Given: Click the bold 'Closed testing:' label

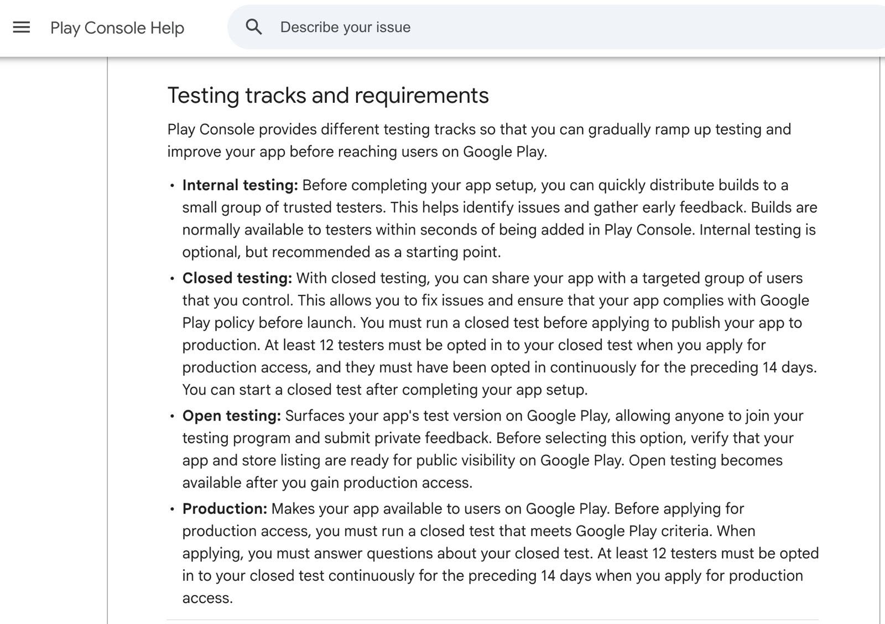Looking at the screenshot, I should point(237,278).
